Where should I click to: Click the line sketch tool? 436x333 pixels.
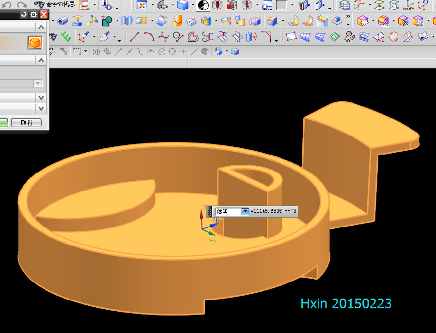pos(135,37)
